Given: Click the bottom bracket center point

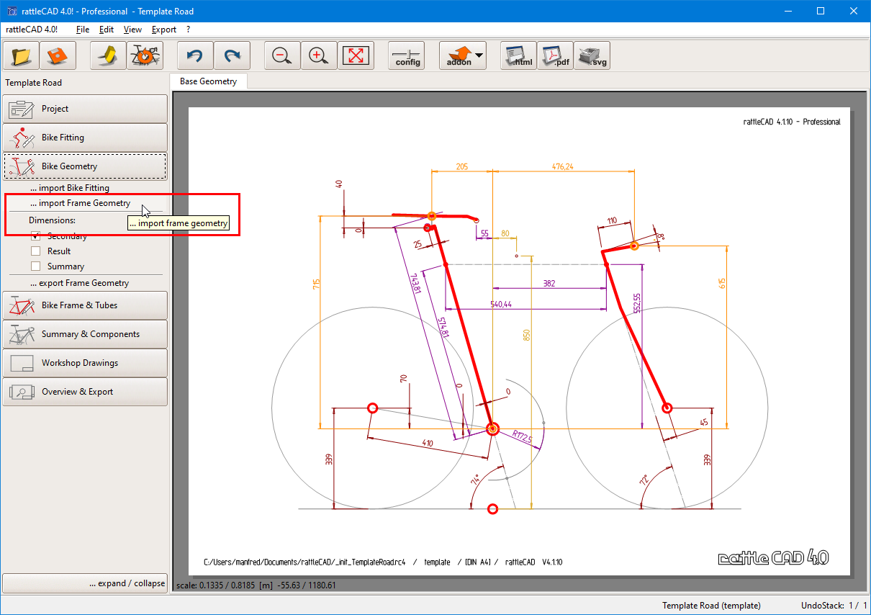Looking at the screenshot, I should [x=493, y=429].
